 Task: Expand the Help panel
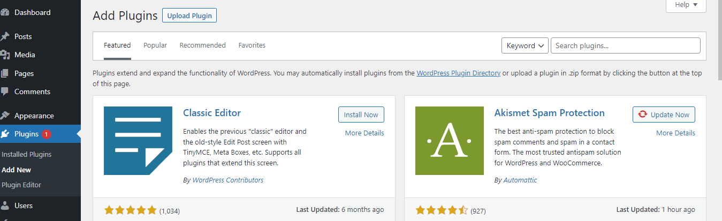tap(686, 5)
